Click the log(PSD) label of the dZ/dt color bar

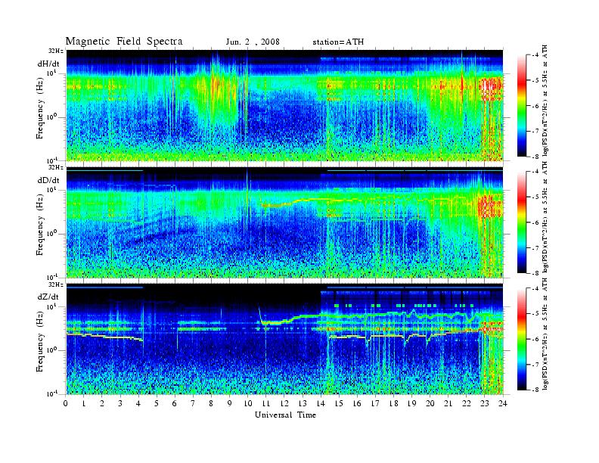coord(545,334)
